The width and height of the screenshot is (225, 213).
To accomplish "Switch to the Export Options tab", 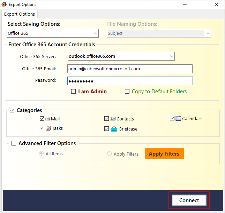I will pos(20,14).
